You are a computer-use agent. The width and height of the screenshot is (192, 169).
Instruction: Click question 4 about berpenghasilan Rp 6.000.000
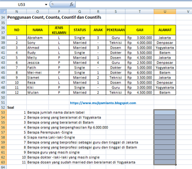[x=68, y=127]
